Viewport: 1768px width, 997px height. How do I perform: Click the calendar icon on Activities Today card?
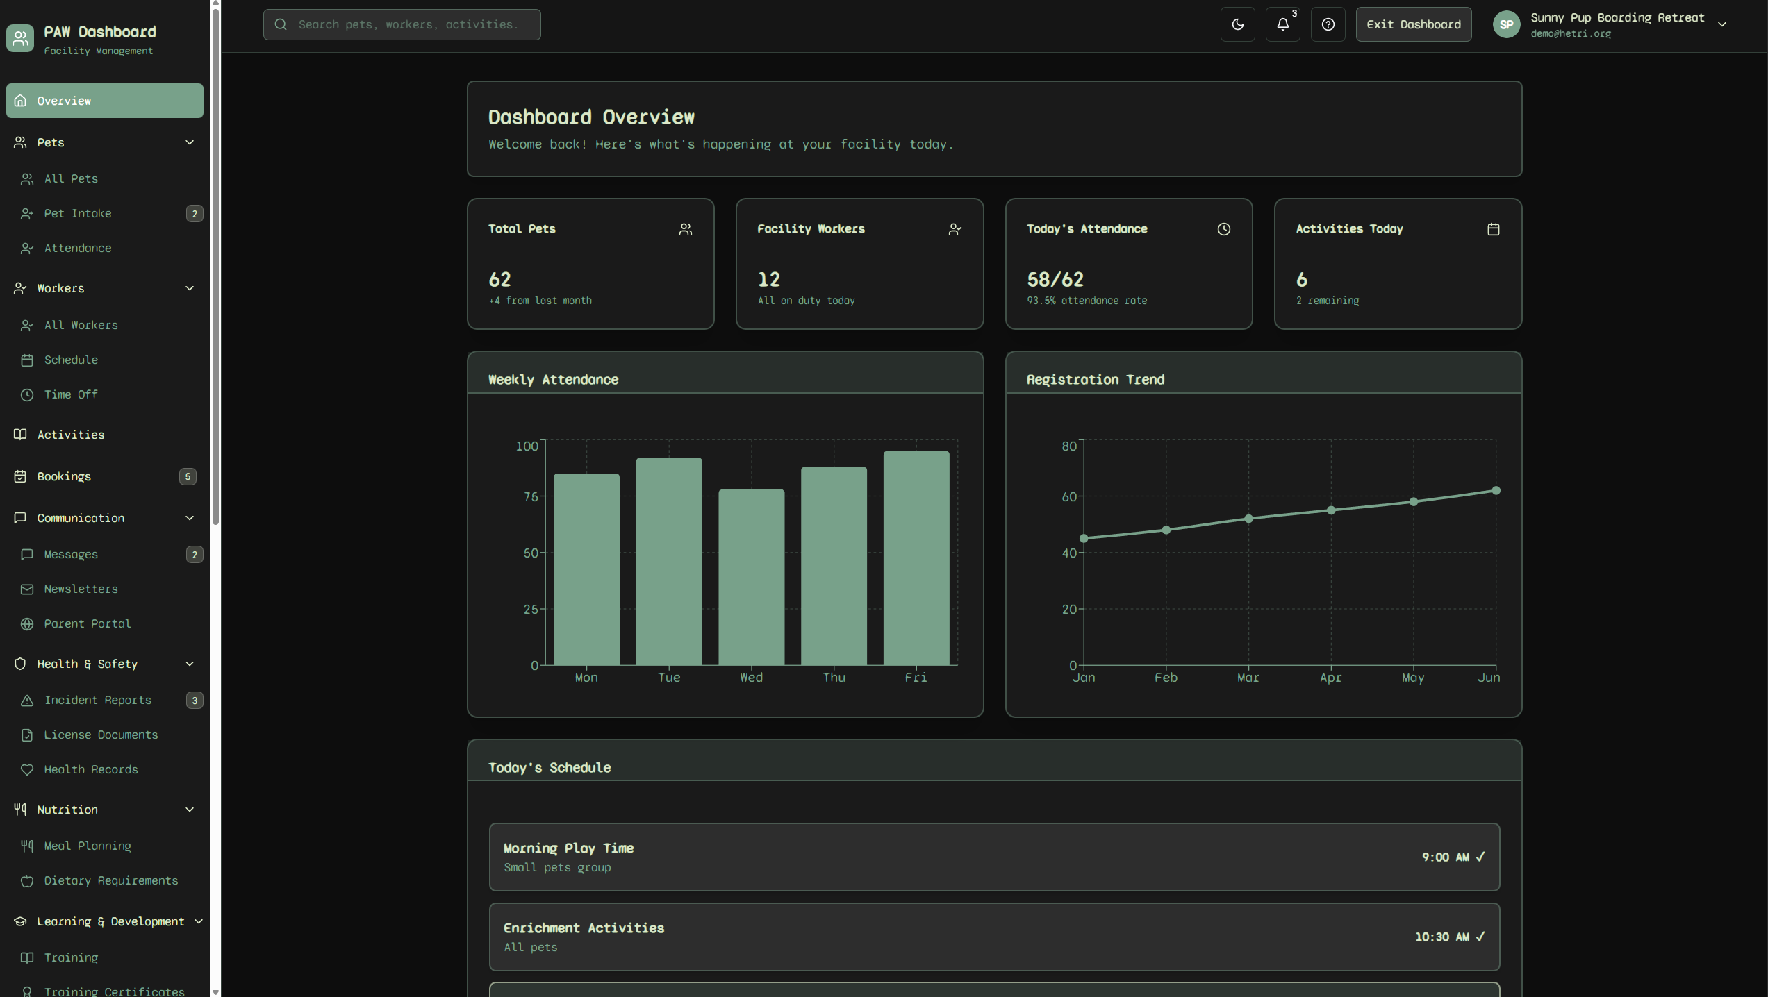(1494, 229)
